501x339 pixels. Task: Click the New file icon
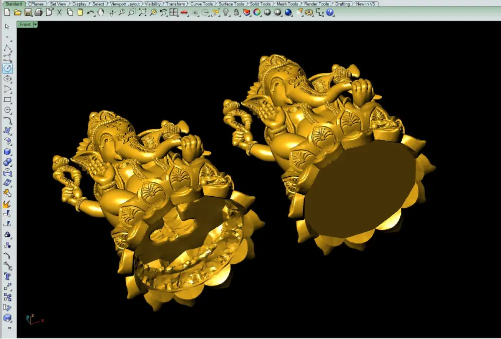(7, 13)
